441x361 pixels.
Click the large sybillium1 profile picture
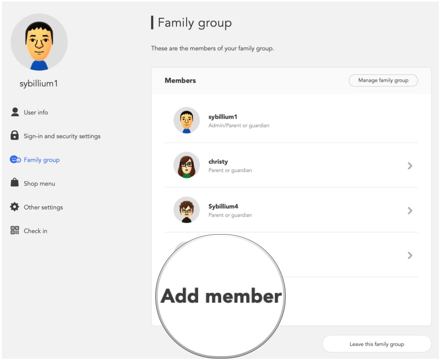[39, 42]
